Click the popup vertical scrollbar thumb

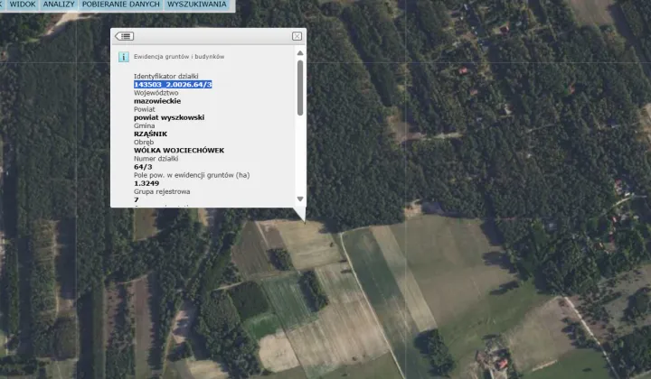point(300,88)
